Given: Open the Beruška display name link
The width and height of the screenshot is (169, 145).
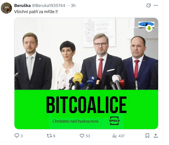Looking at the screenshot, I should point(23,6).
